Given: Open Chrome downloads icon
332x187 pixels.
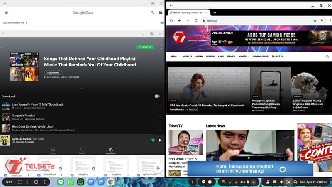Looking at the screenshot, I should click(x=322, y=20).
